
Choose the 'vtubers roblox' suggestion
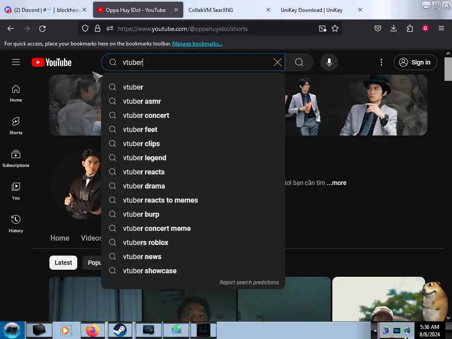pyautogui.click(x=193, y=242)
